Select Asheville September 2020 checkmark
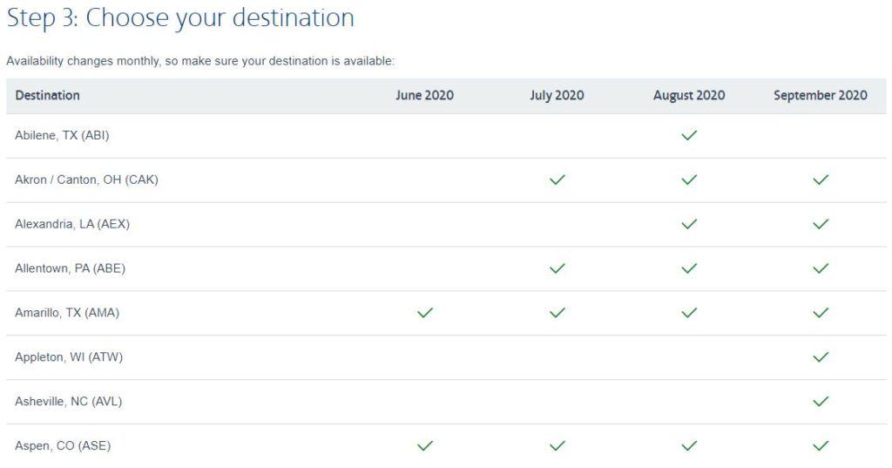This screenshot has height=468, width=892. [821, 402]
